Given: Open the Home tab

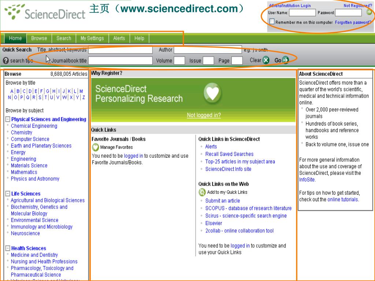Looking at the screenshot, I should pyautogui.click(x=15, y=38).
